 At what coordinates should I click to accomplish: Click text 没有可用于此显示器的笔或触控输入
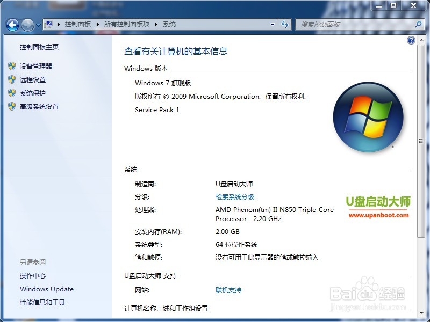point(267,258)
